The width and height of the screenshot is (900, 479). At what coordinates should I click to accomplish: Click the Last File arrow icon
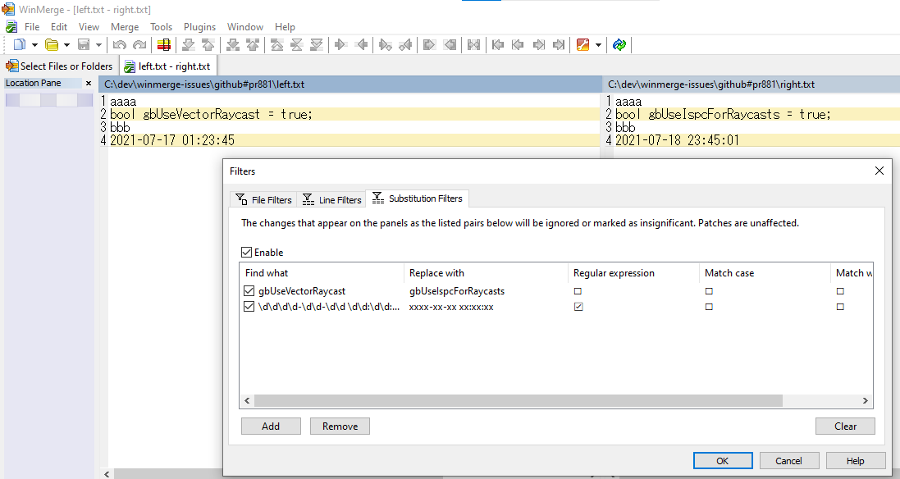tap(558, 45)
